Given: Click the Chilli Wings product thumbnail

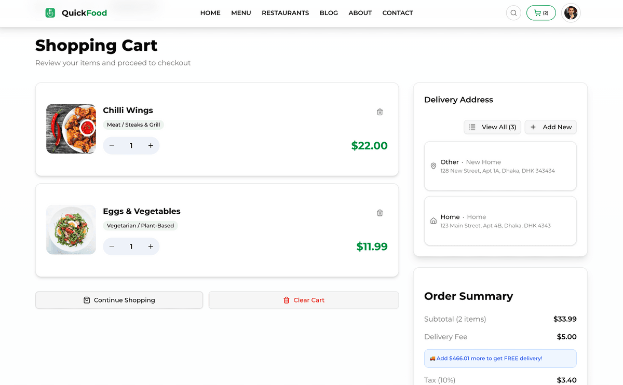Looking at the screenshot, I should pyautogui.click(x=71, y=129).
